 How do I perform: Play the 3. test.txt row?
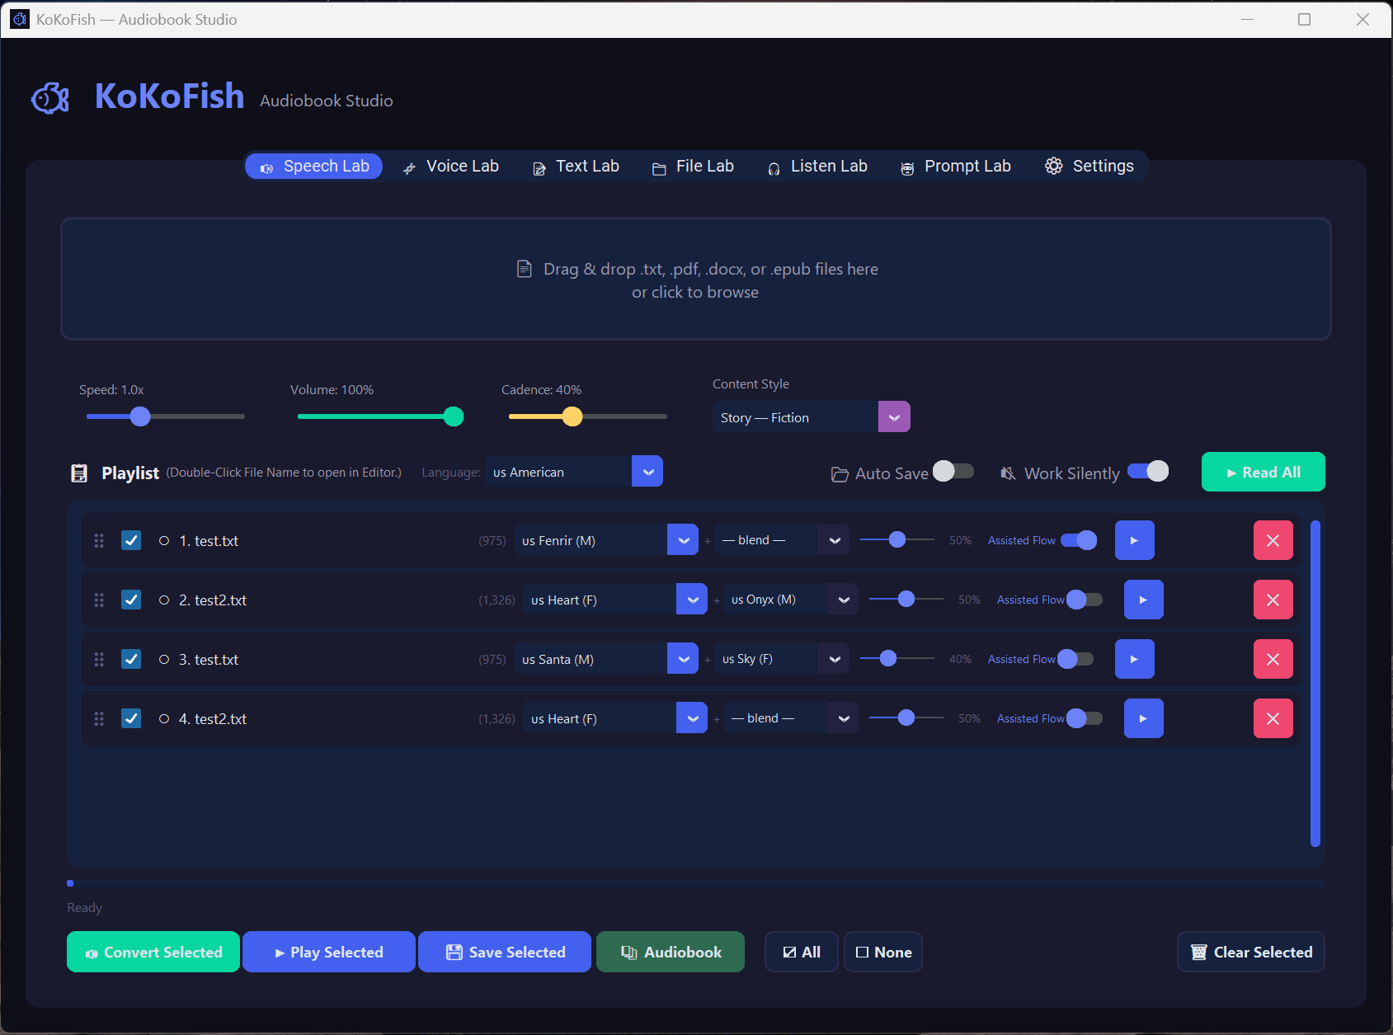pos(1134,659)
